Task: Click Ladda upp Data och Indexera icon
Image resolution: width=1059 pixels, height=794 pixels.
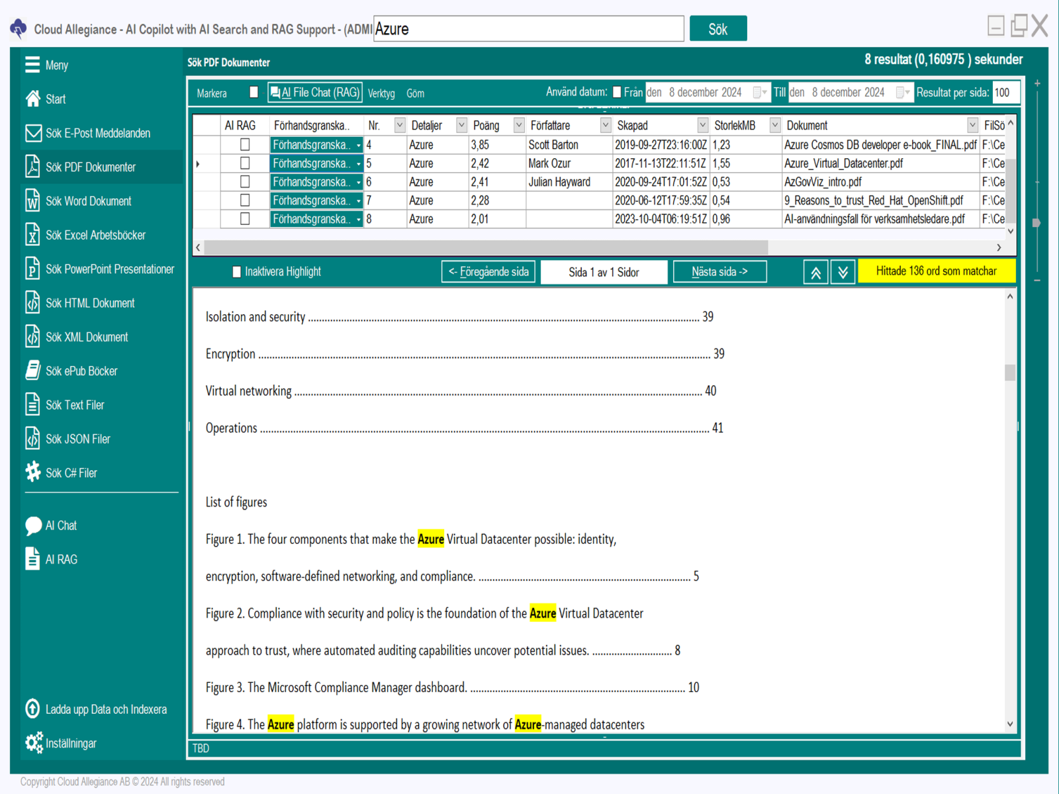Action: coord(32,709)
